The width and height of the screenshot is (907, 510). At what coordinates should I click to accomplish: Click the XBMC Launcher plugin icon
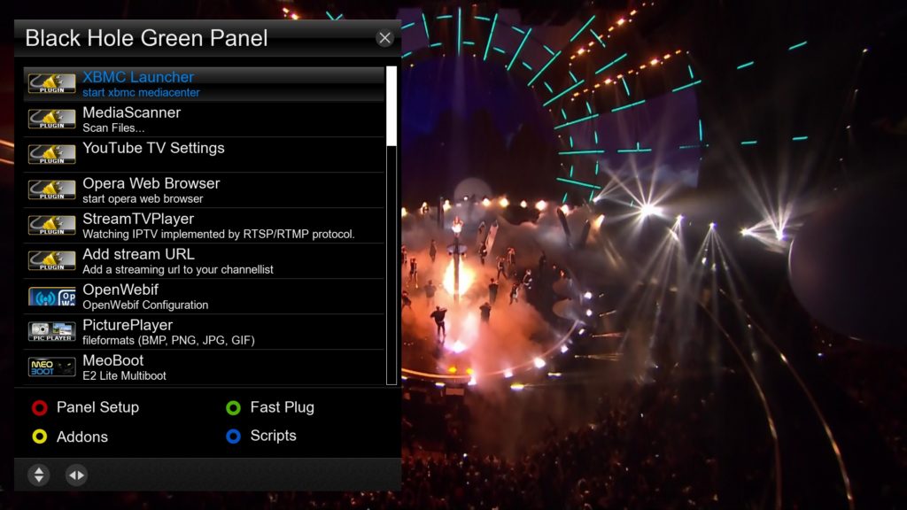pyautogui.click(x=52, y=83)
